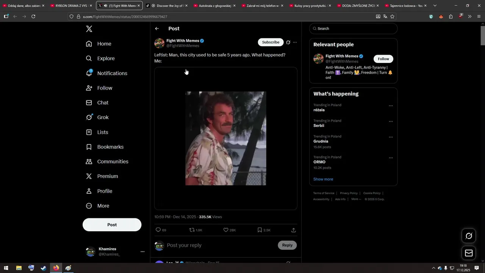Bookmark post showing 2.5K
This screenshot has width=485, height=273.
point(264,230)
